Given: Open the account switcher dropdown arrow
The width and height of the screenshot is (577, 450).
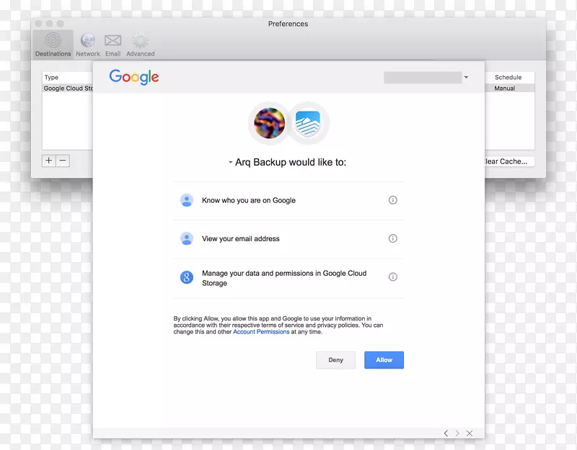Looking at the screenshot, I should click(466, 77).
